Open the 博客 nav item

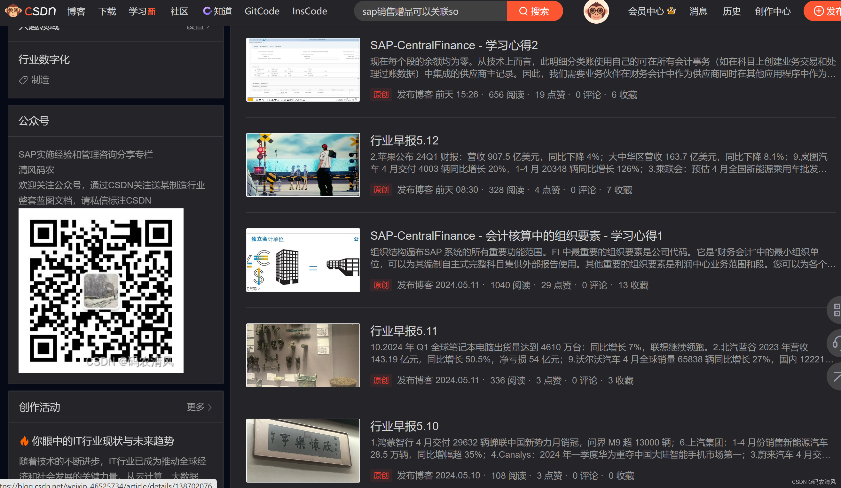pyautogui.click(x=76, y=11)
